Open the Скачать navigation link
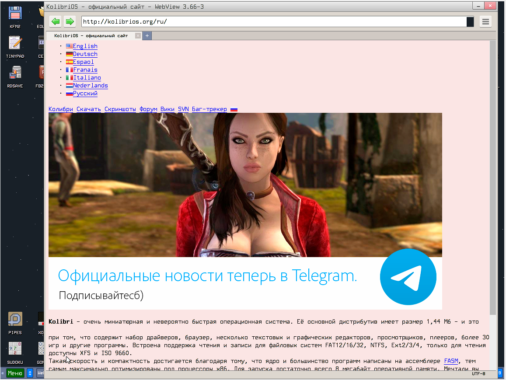Screen dimensions: 506x380 point(88,109)
